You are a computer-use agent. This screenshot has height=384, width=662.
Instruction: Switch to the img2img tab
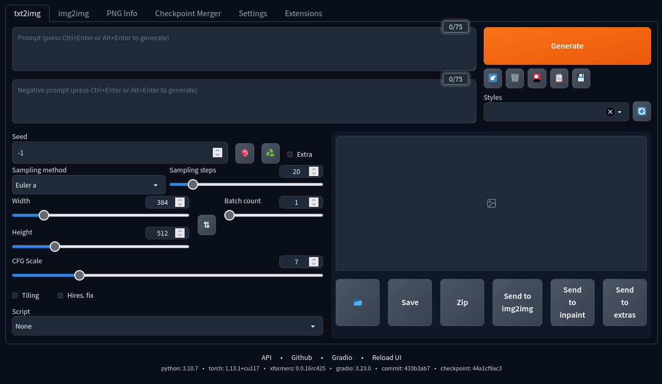(74, 14)
